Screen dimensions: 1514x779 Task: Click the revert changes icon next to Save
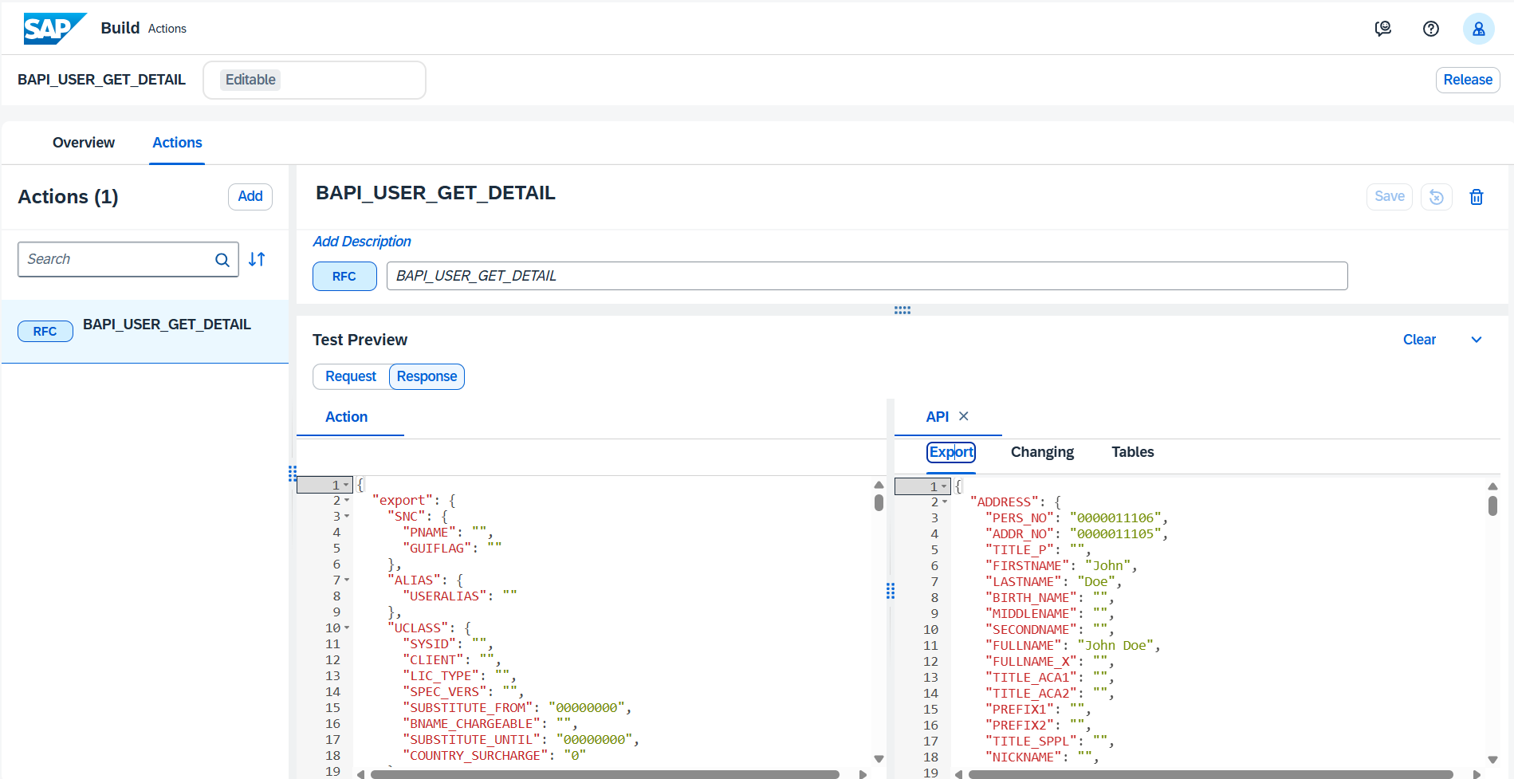pos(1436,196)
